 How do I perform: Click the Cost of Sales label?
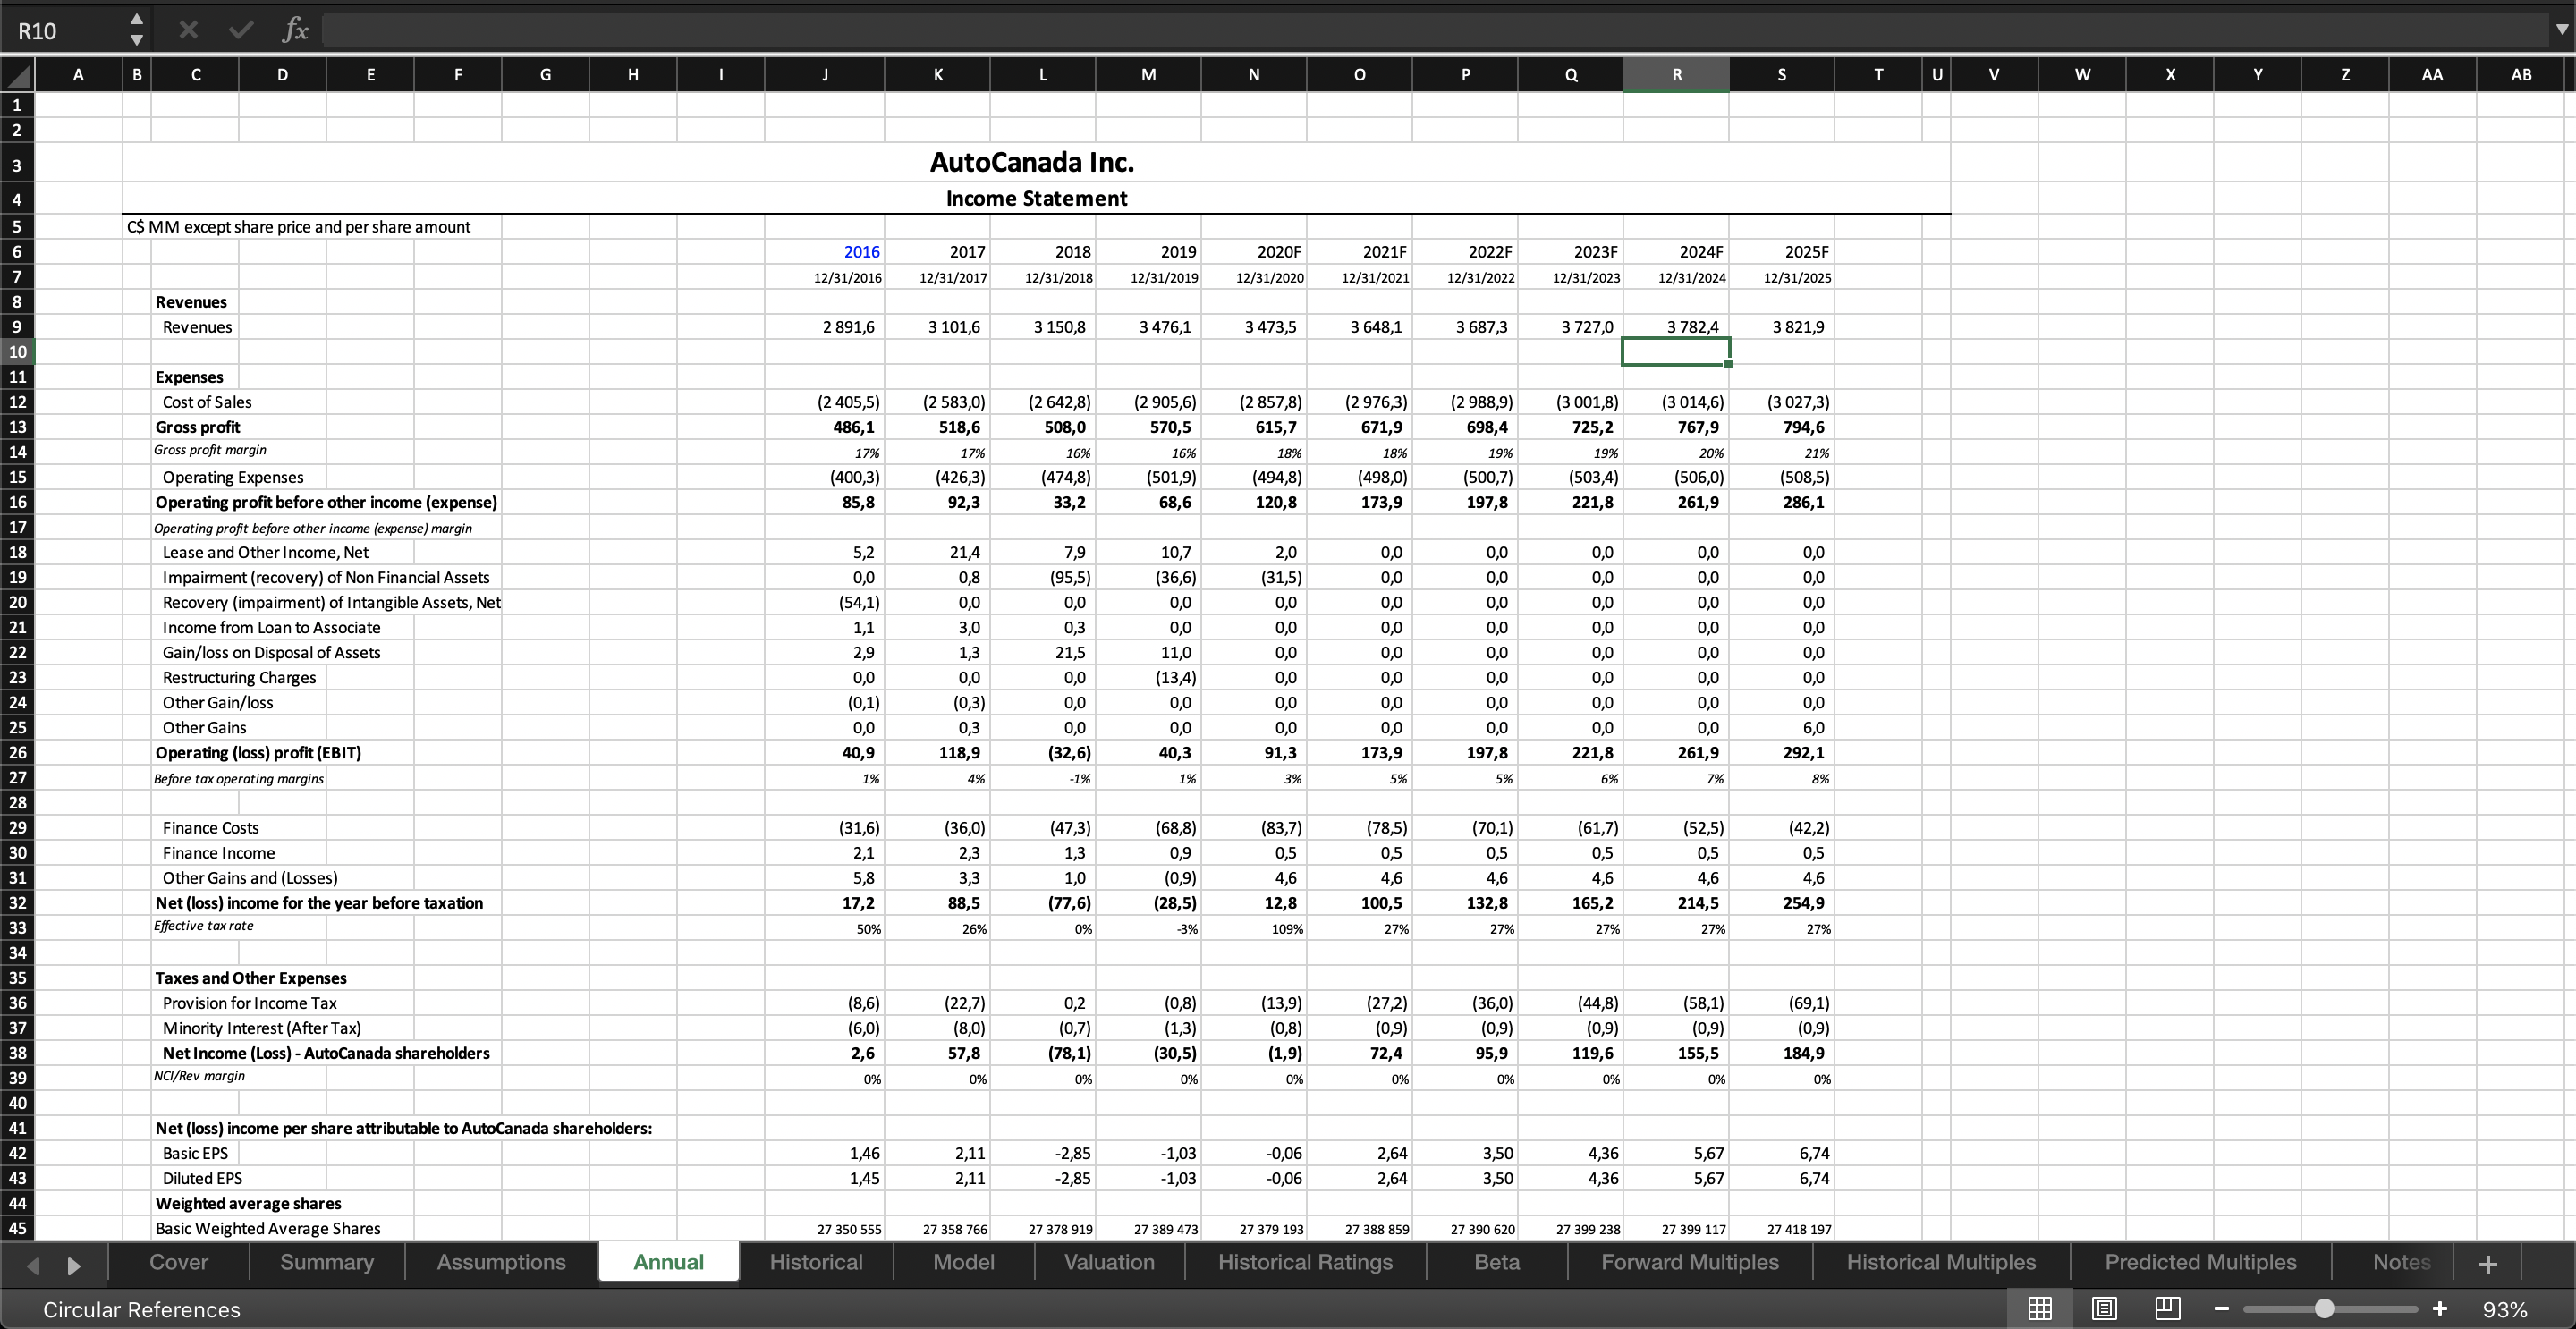(207, 402)
